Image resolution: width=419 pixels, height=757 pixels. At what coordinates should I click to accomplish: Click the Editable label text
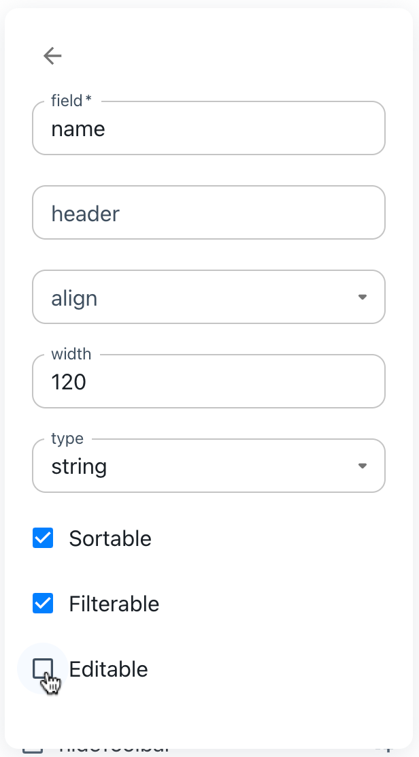point(107,669)
